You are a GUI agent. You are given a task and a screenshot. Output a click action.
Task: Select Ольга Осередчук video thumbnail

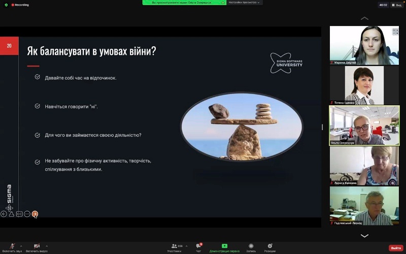(x=364, y=125)
